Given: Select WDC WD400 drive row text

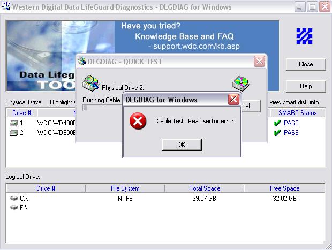Looking at the screenshot, I should point(56,123).
